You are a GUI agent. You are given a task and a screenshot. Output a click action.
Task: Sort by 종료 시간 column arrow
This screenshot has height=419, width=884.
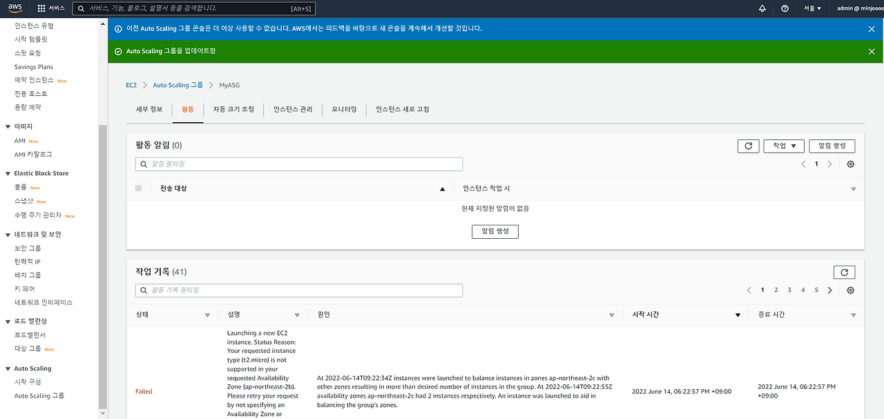[854, 315]
